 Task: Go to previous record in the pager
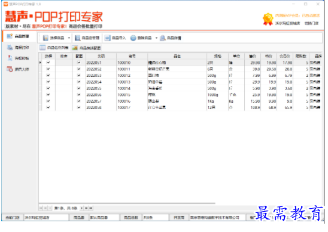pos(50,208)
